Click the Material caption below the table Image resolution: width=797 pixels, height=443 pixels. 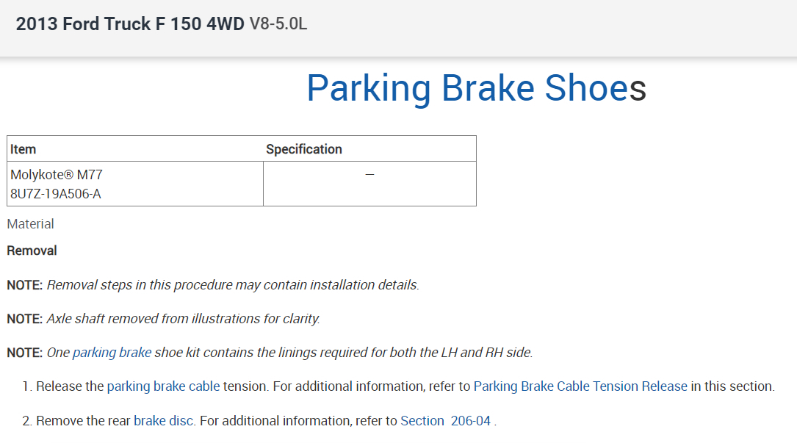point(30,224)
